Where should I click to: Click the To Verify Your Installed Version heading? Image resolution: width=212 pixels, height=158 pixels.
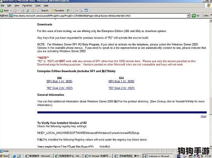[62, 123]
